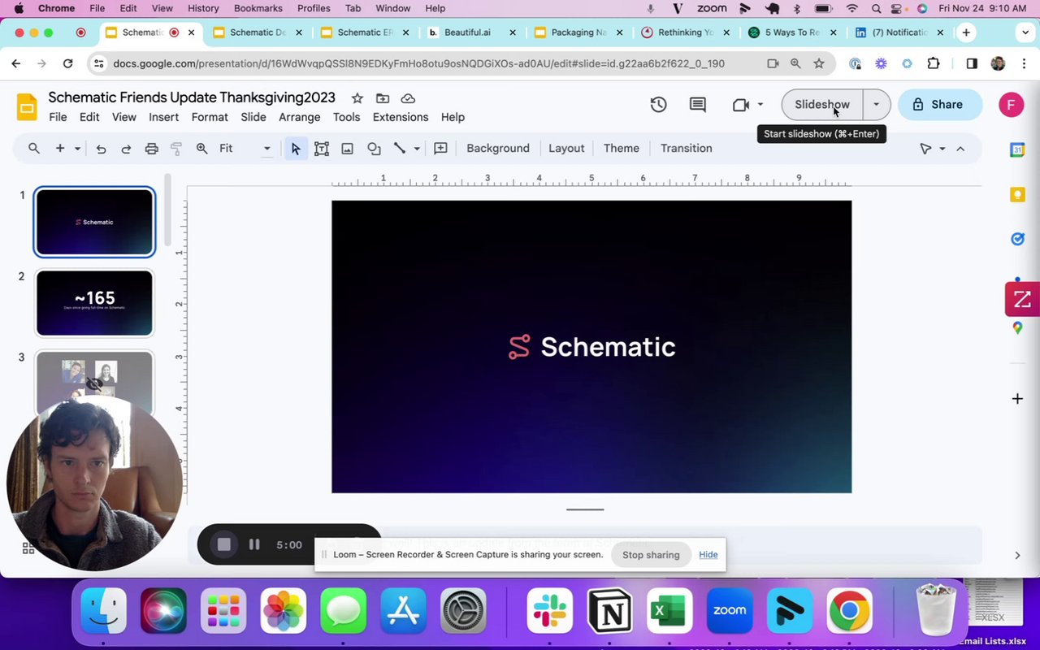
Task: Open pointer mode dropdown arrow
Action: (942, 149)
